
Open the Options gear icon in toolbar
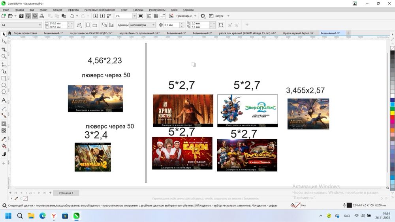pos(203,16)
